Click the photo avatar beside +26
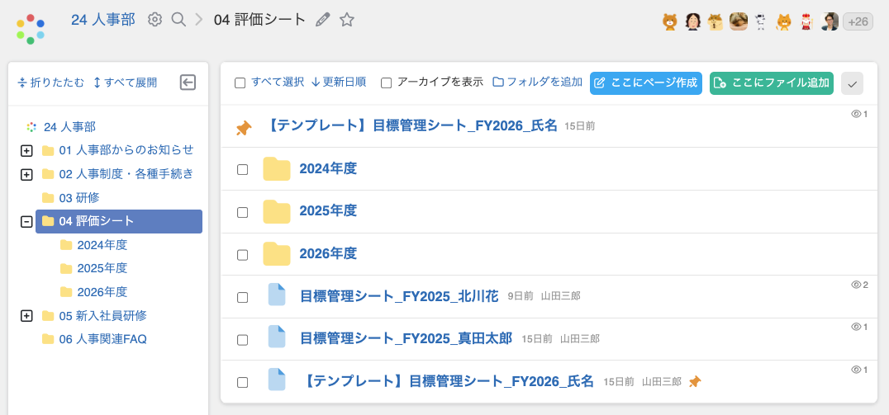 pos(829,21)
